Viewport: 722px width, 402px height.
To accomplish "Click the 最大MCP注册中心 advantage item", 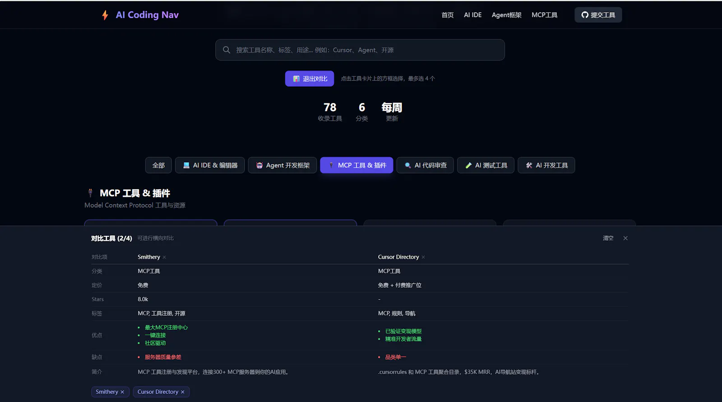I will point(166,327).
